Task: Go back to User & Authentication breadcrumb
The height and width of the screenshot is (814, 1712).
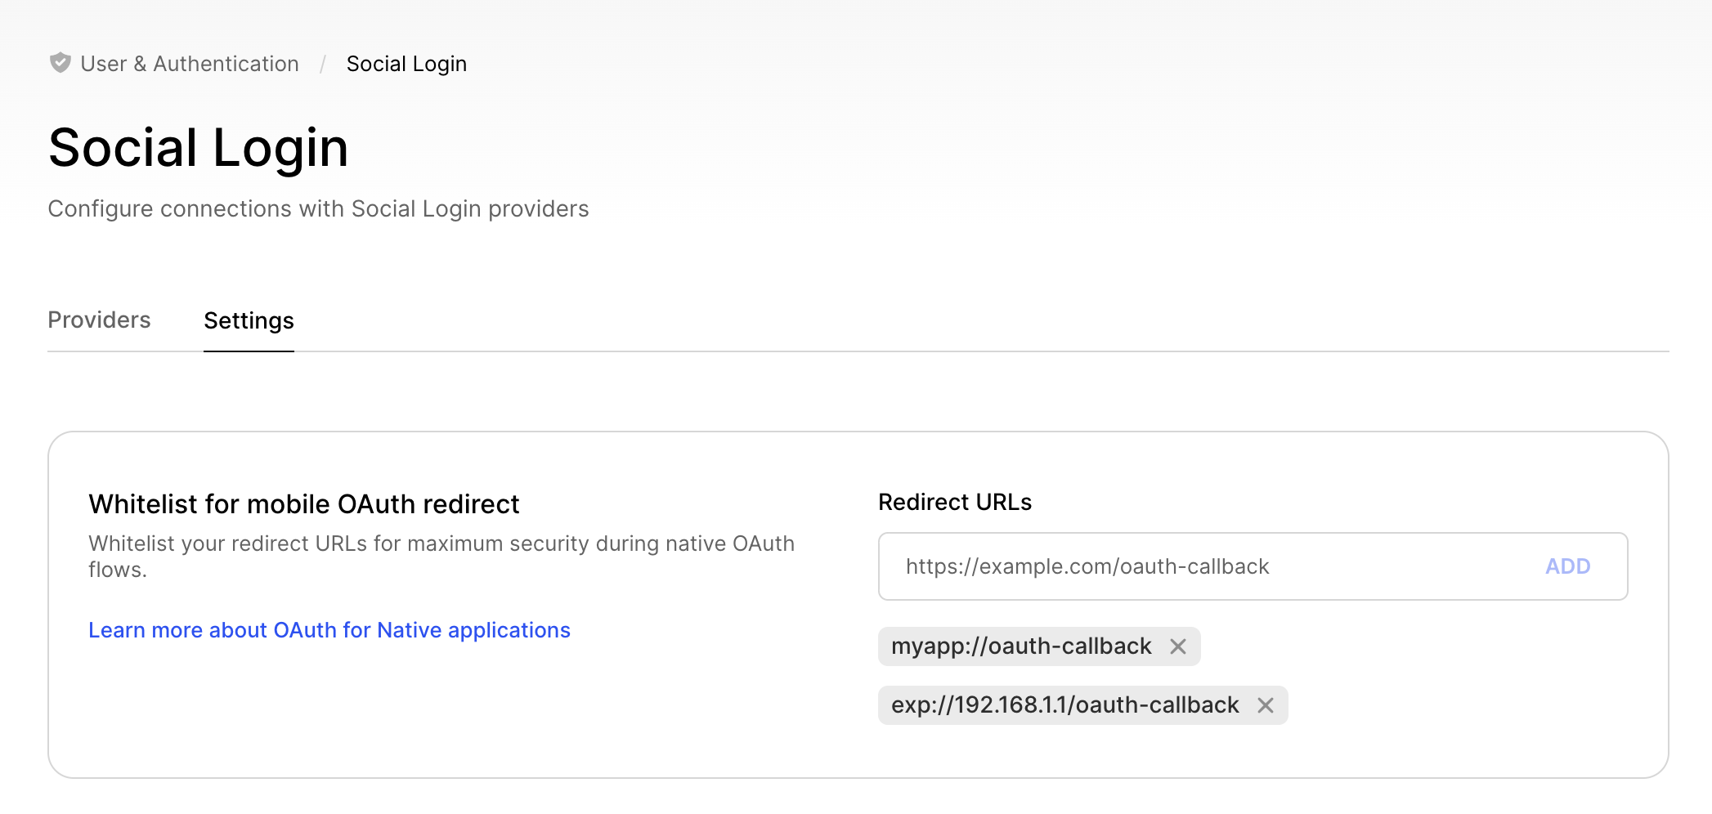Action: (189, 64)
